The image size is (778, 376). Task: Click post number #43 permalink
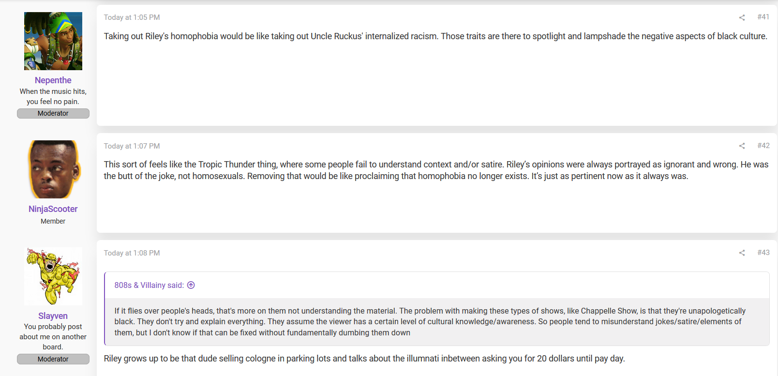[x=763, y=253]
